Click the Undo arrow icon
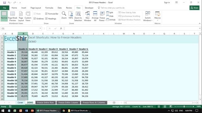Viewport: 202px width, 113px height. 9,3
